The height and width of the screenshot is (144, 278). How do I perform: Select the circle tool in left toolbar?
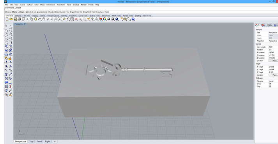[x=6, y=34]
